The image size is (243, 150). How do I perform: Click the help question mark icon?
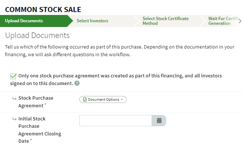coord(77,83)
